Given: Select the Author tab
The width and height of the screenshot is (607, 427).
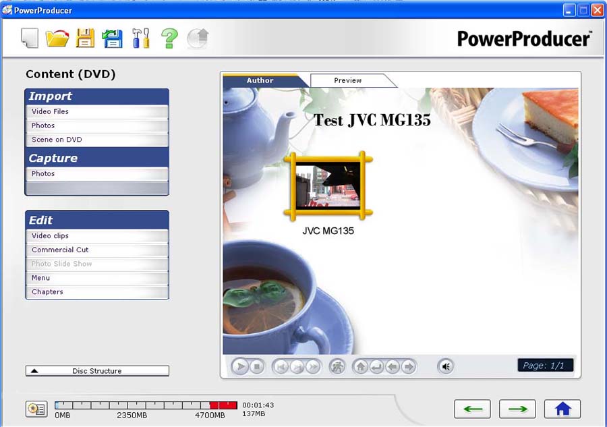Looking at the screenshot, I should point(260,80).
